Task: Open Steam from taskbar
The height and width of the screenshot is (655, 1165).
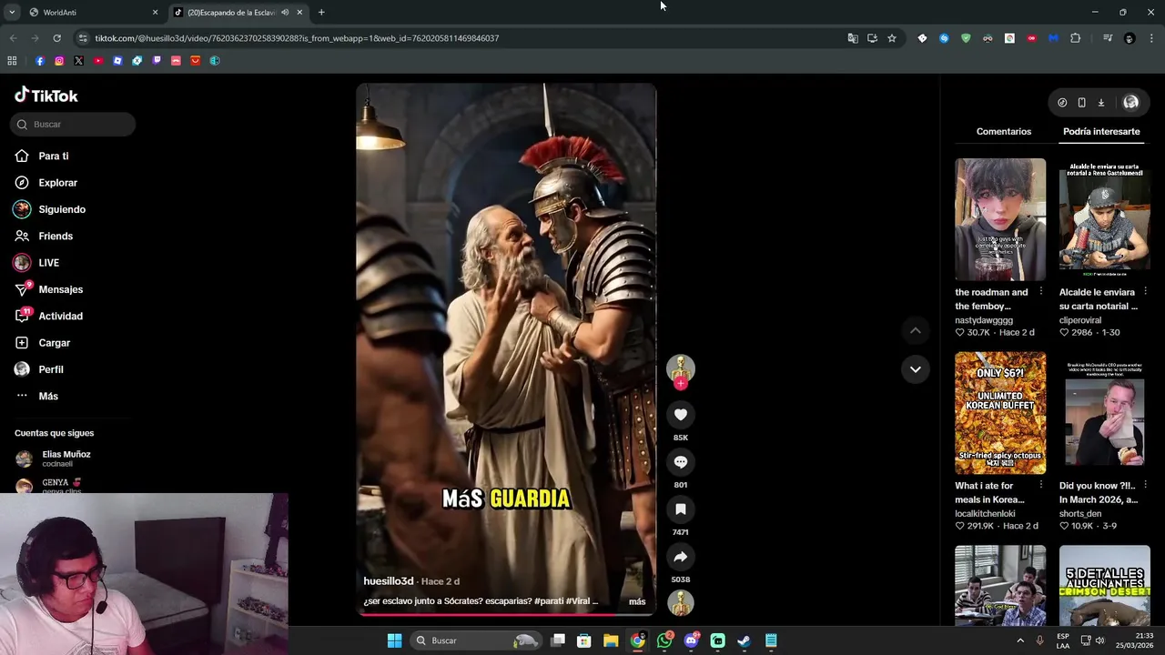Action: (x=744, y=640)
